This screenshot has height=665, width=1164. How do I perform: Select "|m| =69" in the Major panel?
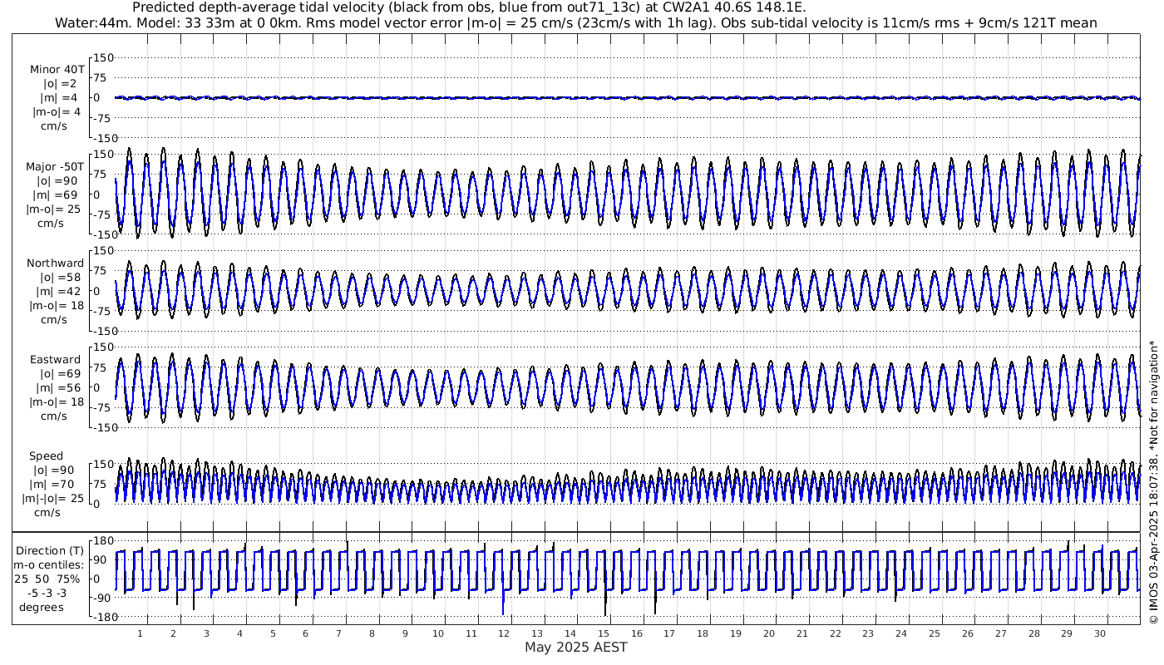point(55,195)
